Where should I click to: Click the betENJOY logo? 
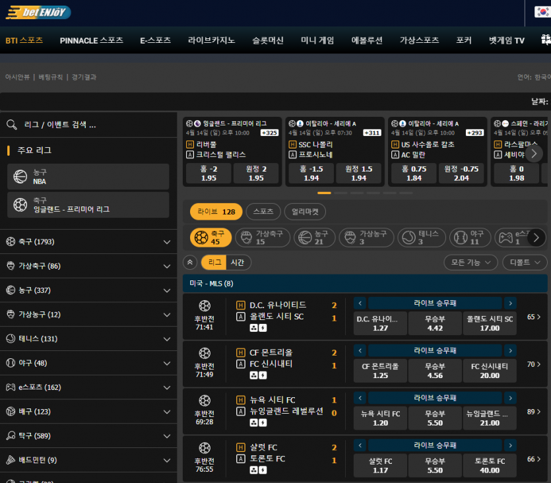click(x=37, y=12)
